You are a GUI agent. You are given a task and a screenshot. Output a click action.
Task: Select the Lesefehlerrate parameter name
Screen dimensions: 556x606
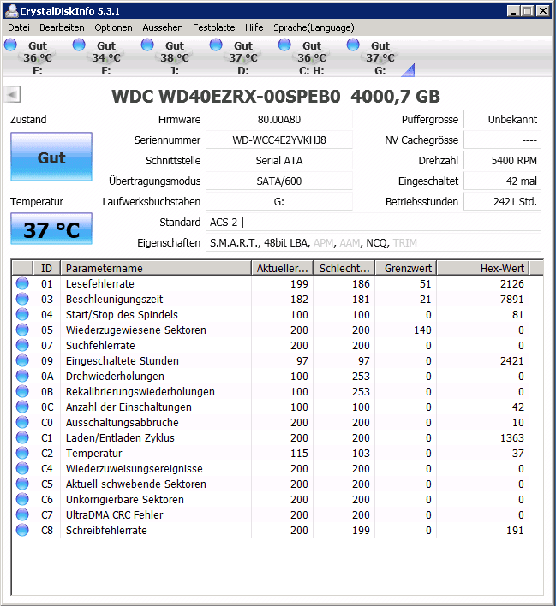tap(100, 283)
